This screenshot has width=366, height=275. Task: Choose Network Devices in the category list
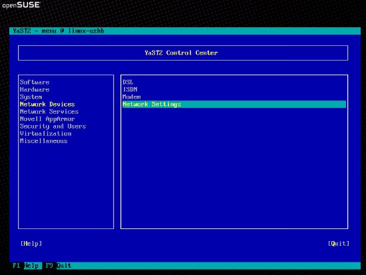coord(47,104)
